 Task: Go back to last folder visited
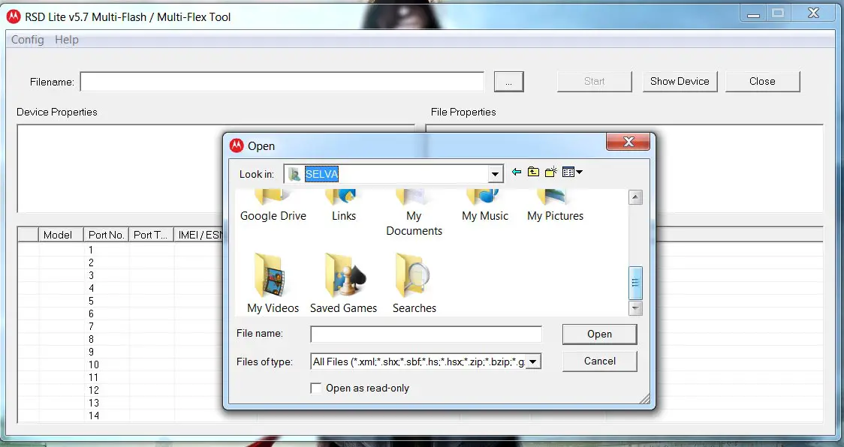click(516, 172)
